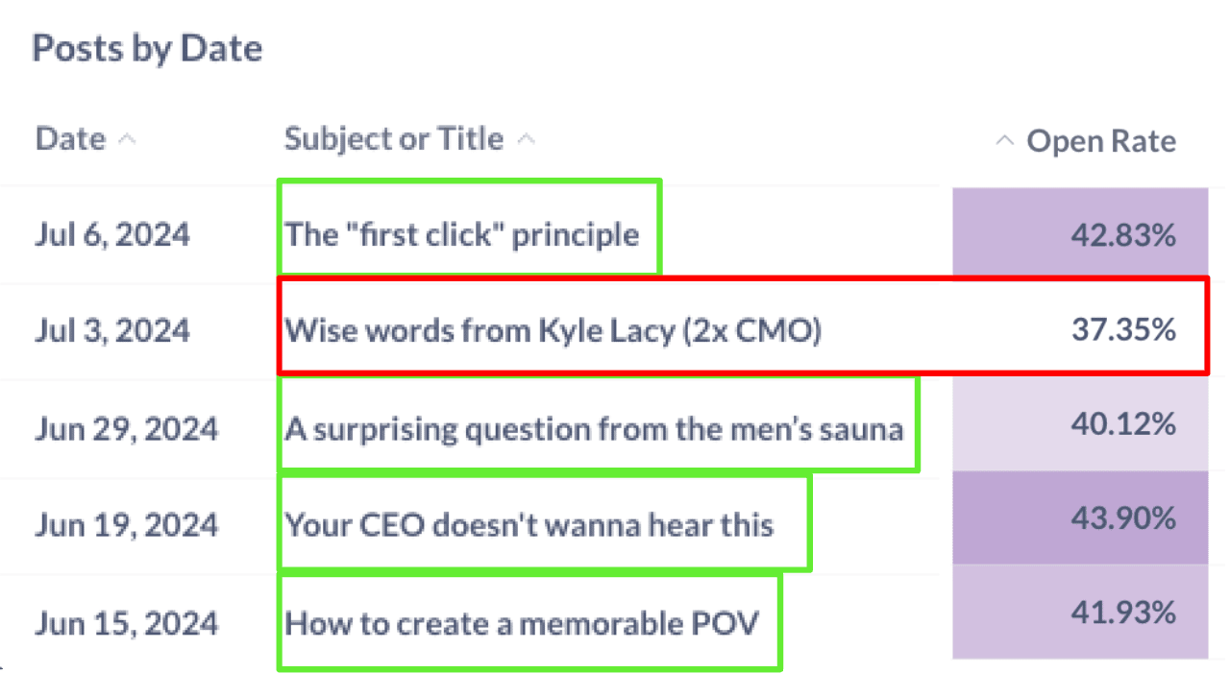This screenshot has width=1230, height=697.
Task: Select the Jun 29, 2024 date cell
Action: tap(126, 428)
